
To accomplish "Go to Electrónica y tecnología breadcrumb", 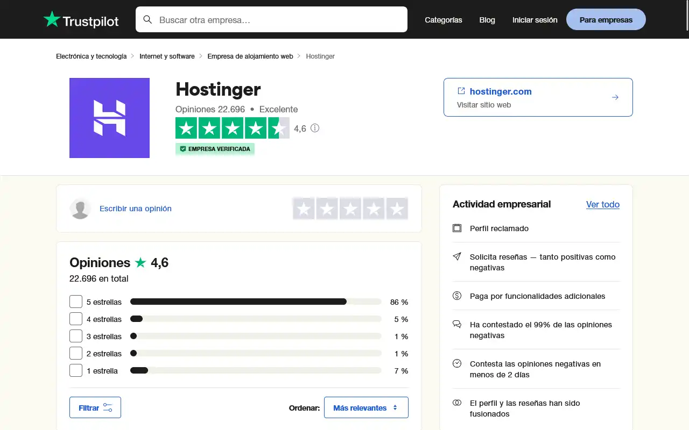I will (92, 56).
